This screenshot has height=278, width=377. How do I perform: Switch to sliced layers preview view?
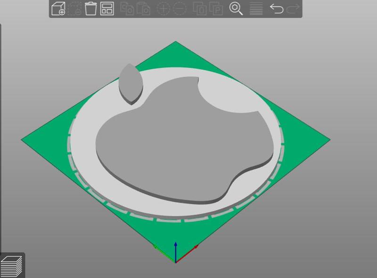[x=11, y=266]
